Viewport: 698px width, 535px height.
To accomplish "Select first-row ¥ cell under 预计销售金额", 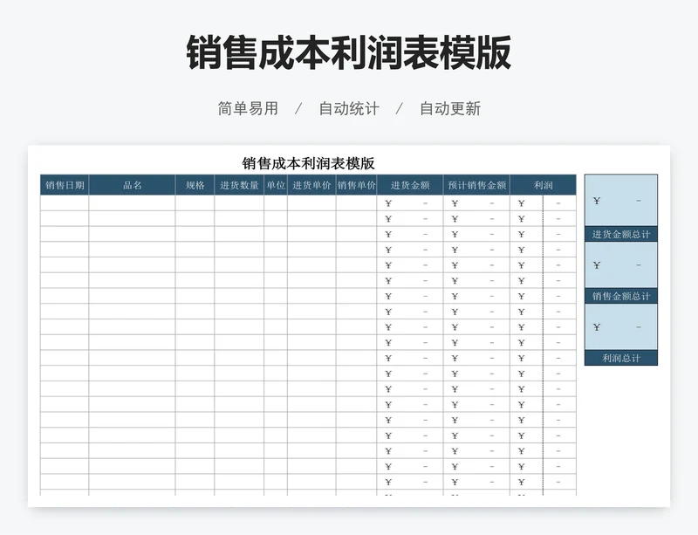I will click(x=476, y=203).
